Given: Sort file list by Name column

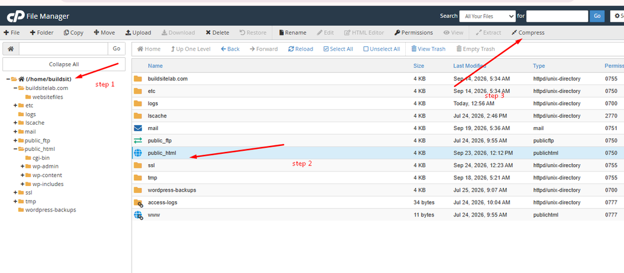Looking at the screenshot, I should [x=155, y=66].
